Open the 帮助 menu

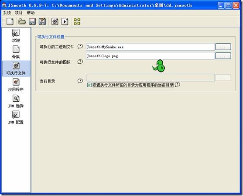31,13
